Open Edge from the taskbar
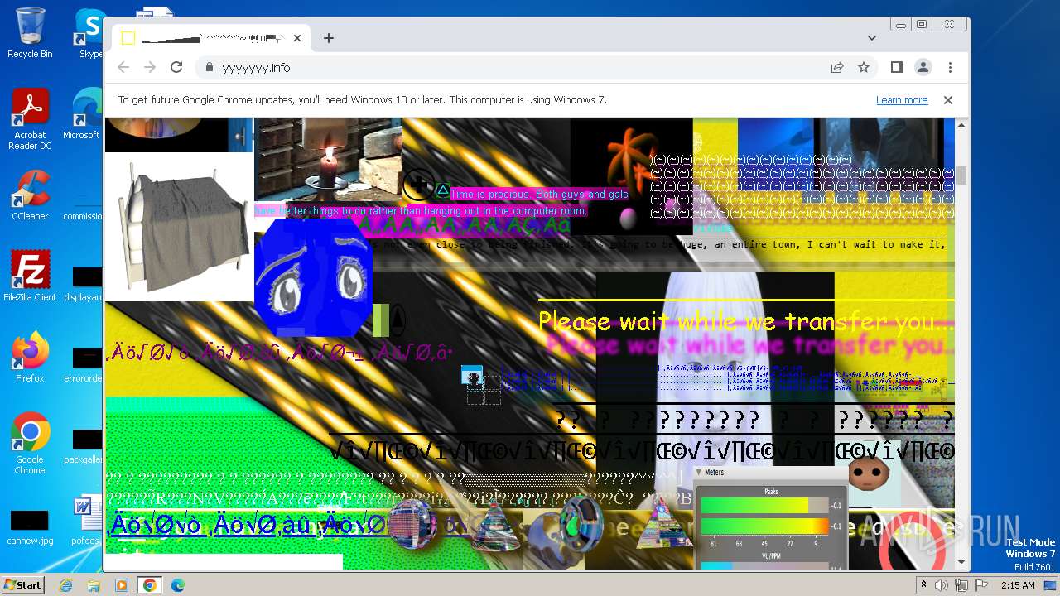This screenshot has height=596, width=1060. (x=178, y=585)
